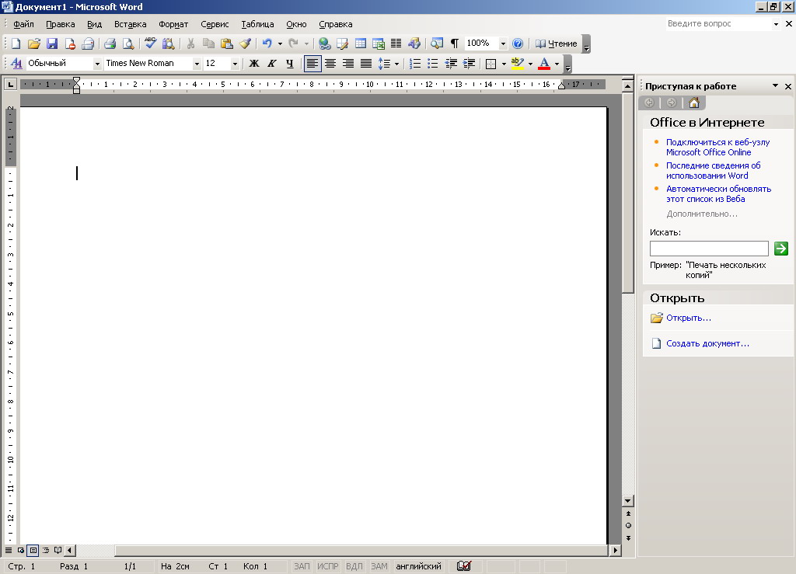Expand the font size 12 dropdown
This screenshot has height=574, width=796.
[235, 64]
